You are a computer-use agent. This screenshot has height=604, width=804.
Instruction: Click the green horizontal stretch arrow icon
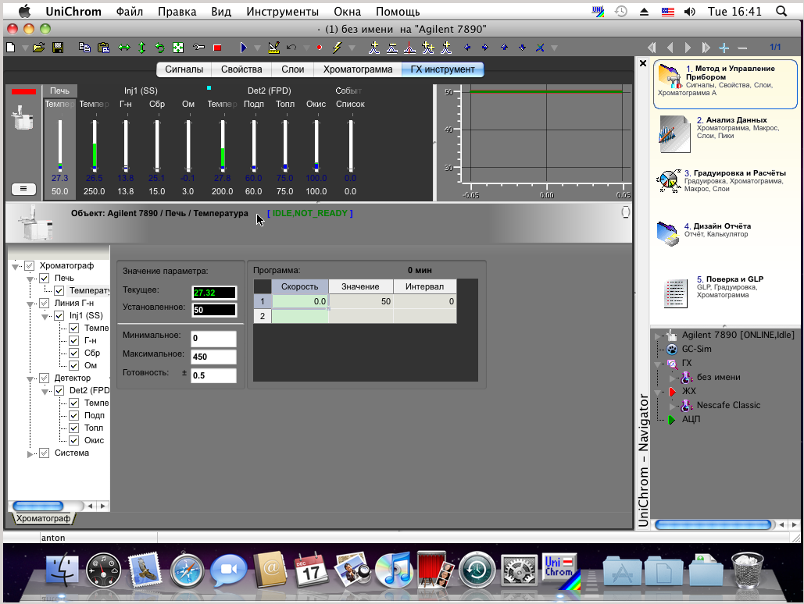pos(124,48)
